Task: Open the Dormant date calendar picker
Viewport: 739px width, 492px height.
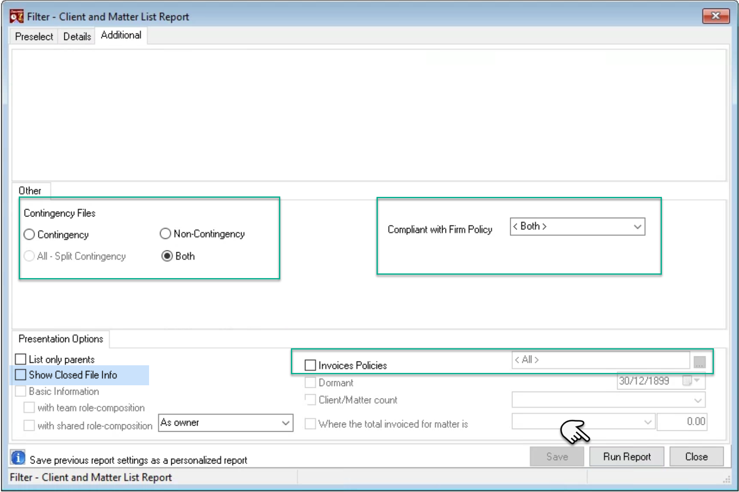Action: click(691, 381)
